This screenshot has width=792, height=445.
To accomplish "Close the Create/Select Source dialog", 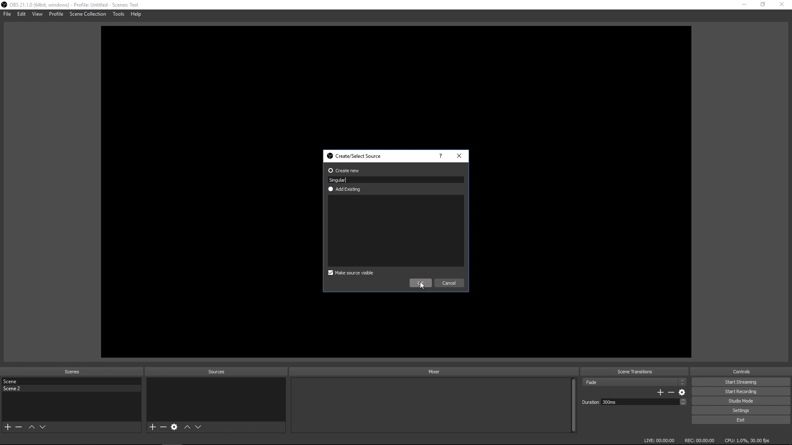I will [459, 156].
